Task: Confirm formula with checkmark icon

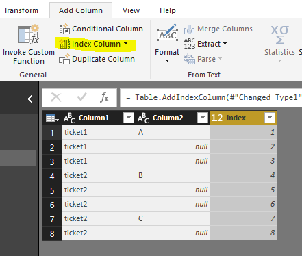Action: coord(81,97)
